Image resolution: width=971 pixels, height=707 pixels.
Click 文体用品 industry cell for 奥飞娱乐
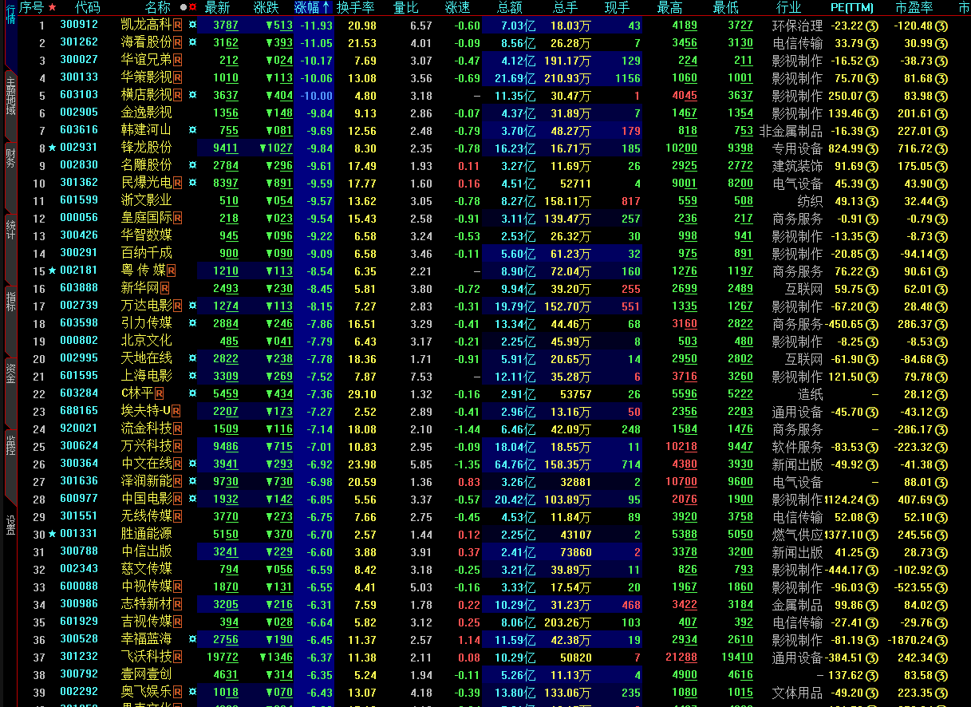pos(797,693)
